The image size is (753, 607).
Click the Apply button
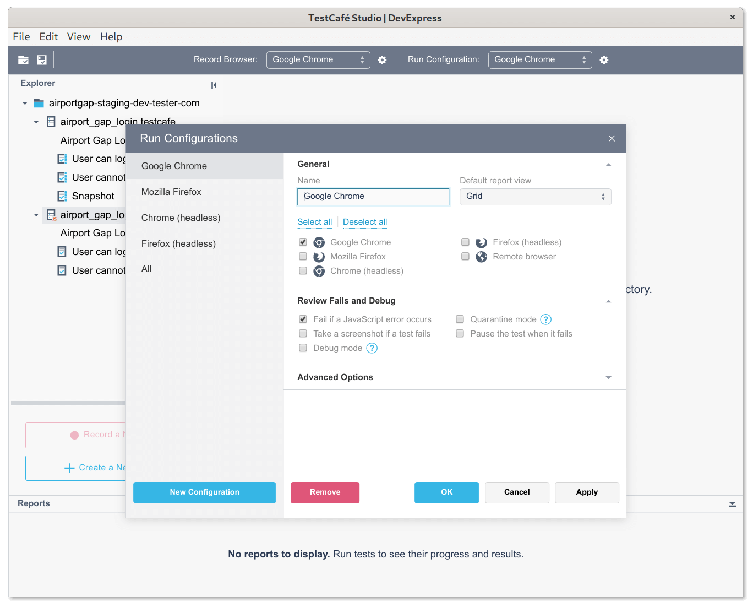pyautogui.click(x=587, y=492)
